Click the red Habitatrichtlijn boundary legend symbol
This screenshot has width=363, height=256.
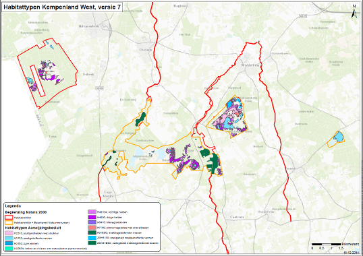(x=9, y=218)
